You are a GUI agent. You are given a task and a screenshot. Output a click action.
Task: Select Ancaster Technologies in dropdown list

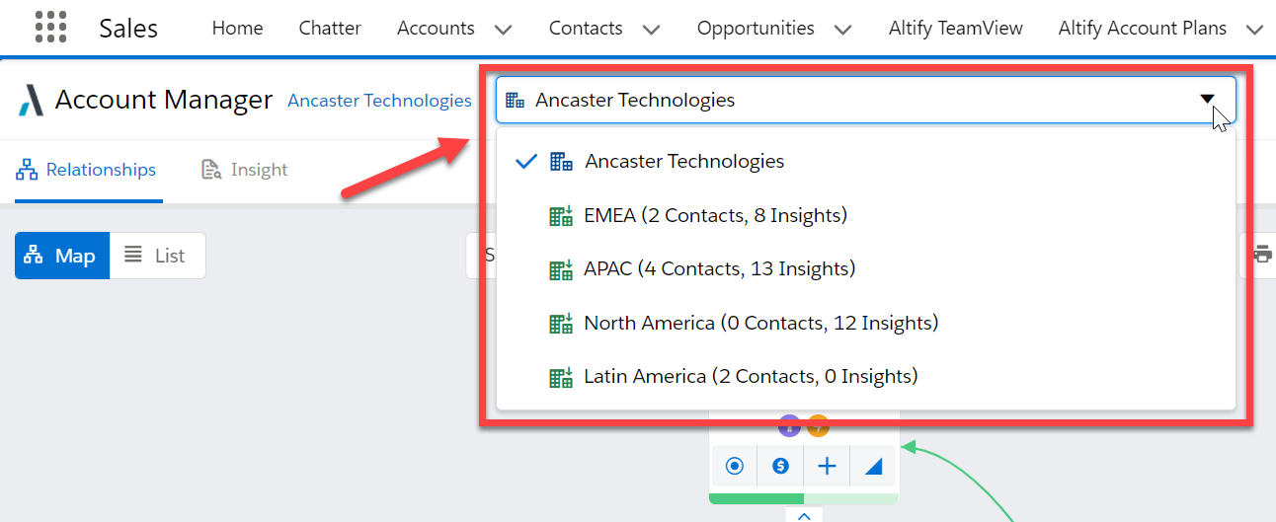point(865,161)
